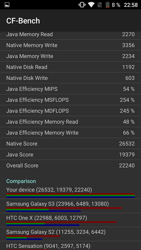Screen dimensions: 141x250
Task: Tap the low battery icon
Action: (x=107, y=5)
